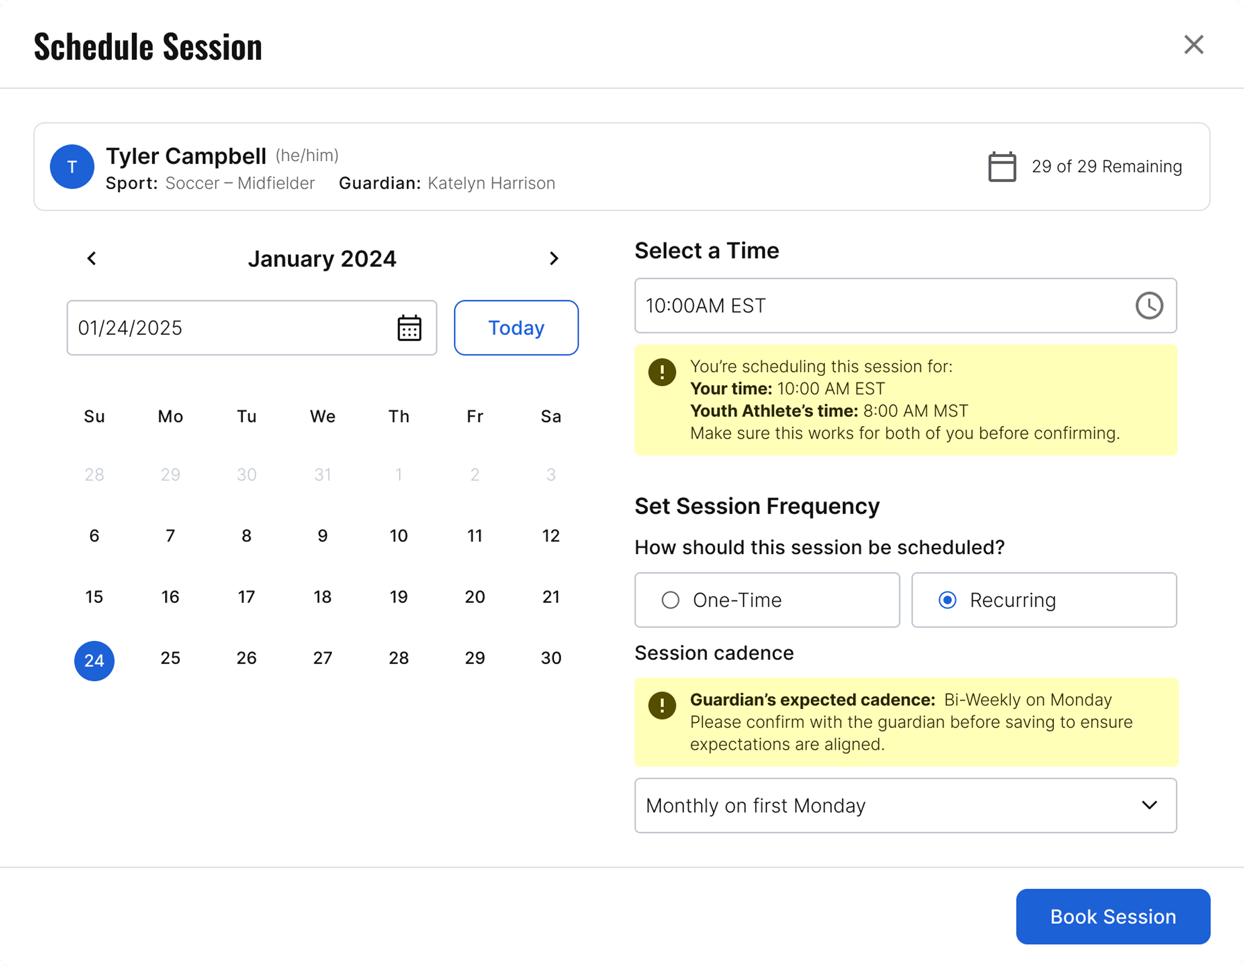This screenshot has width=1244, height=967.
Task: Click guardian name Katelyn Harrison
Action: click(x=491, y=183)
